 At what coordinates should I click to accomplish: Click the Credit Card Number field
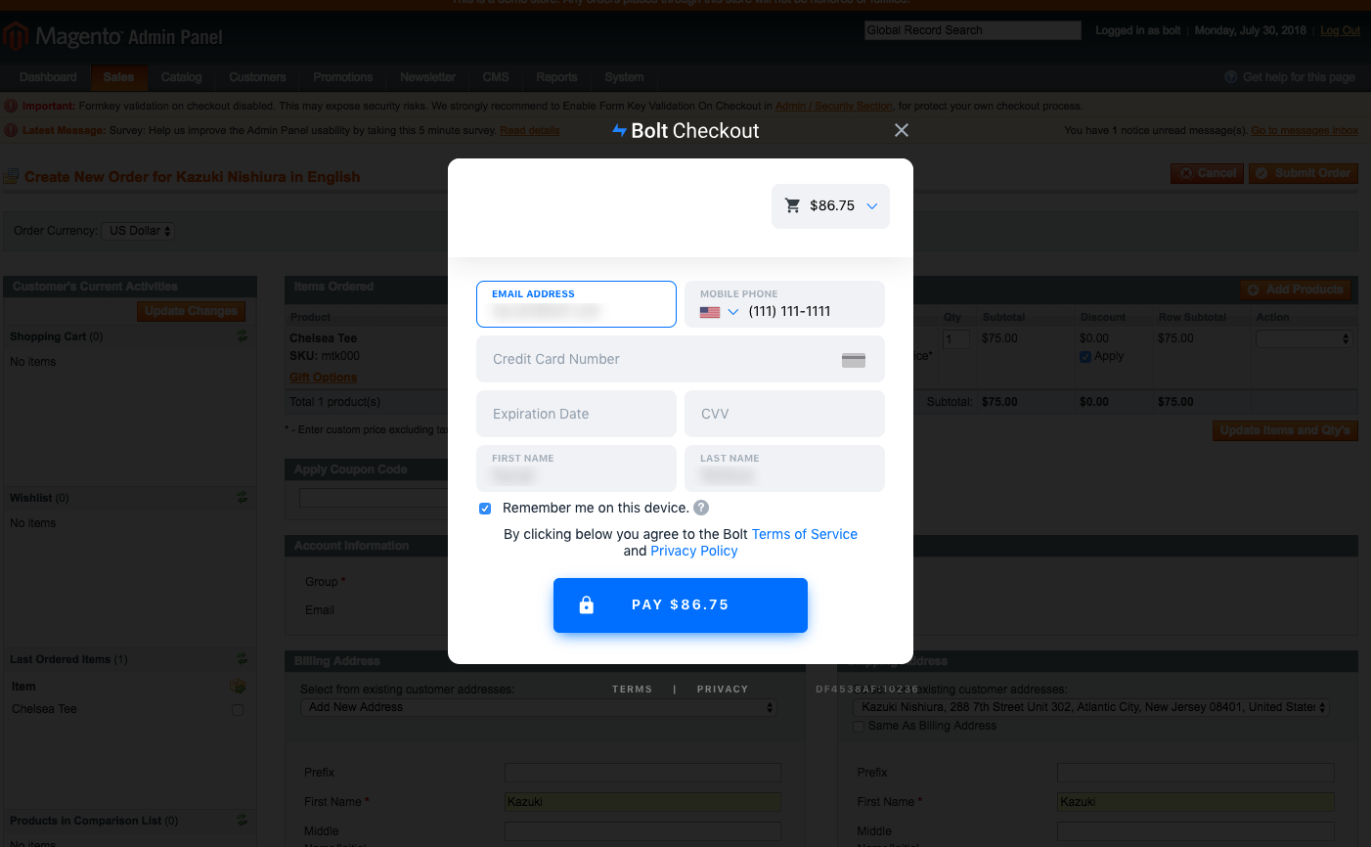(x=681, y=359)
